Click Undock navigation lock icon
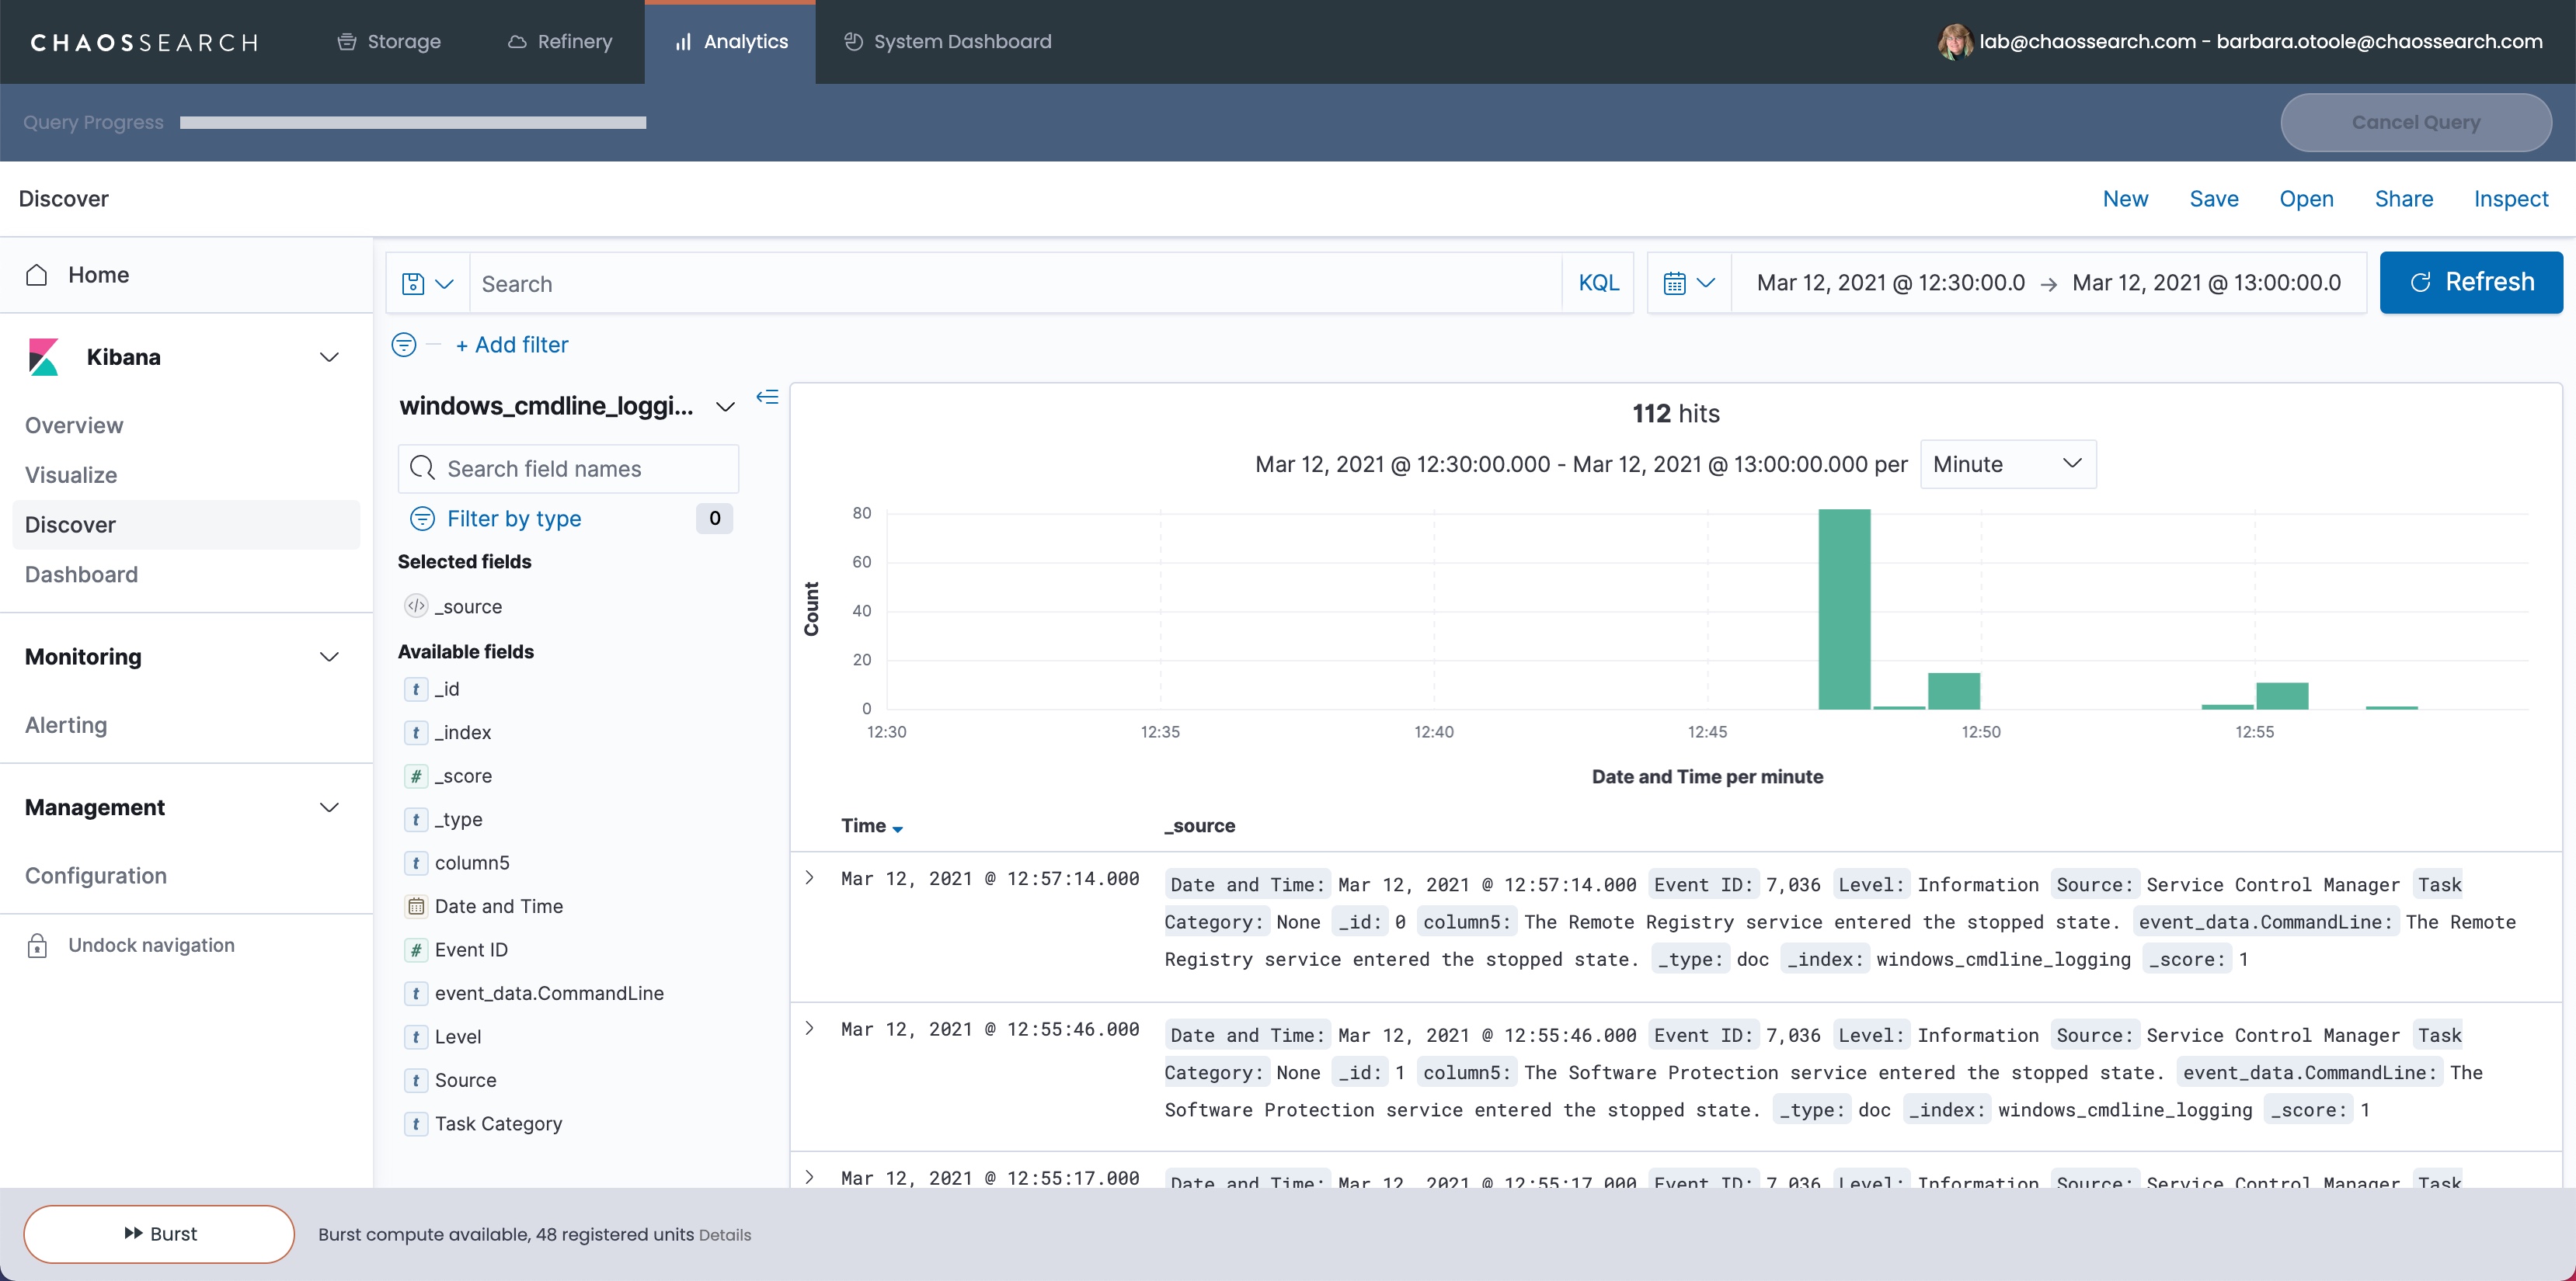2576x1281 pixels. (x=37, y=946)
